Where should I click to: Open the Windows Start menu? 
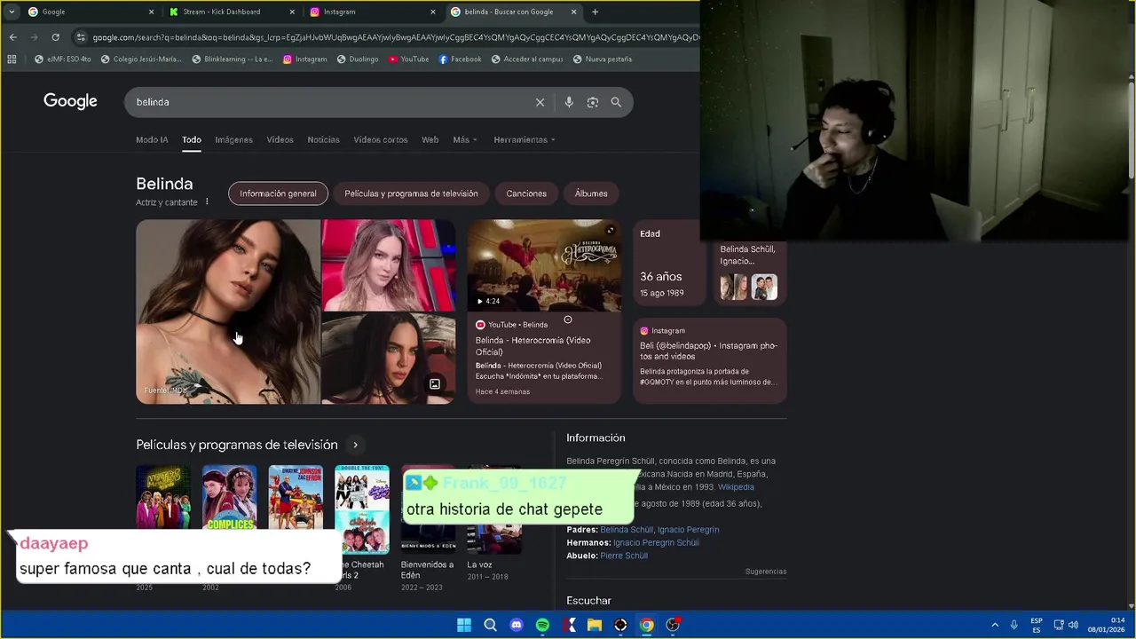[x=464, y=625]
